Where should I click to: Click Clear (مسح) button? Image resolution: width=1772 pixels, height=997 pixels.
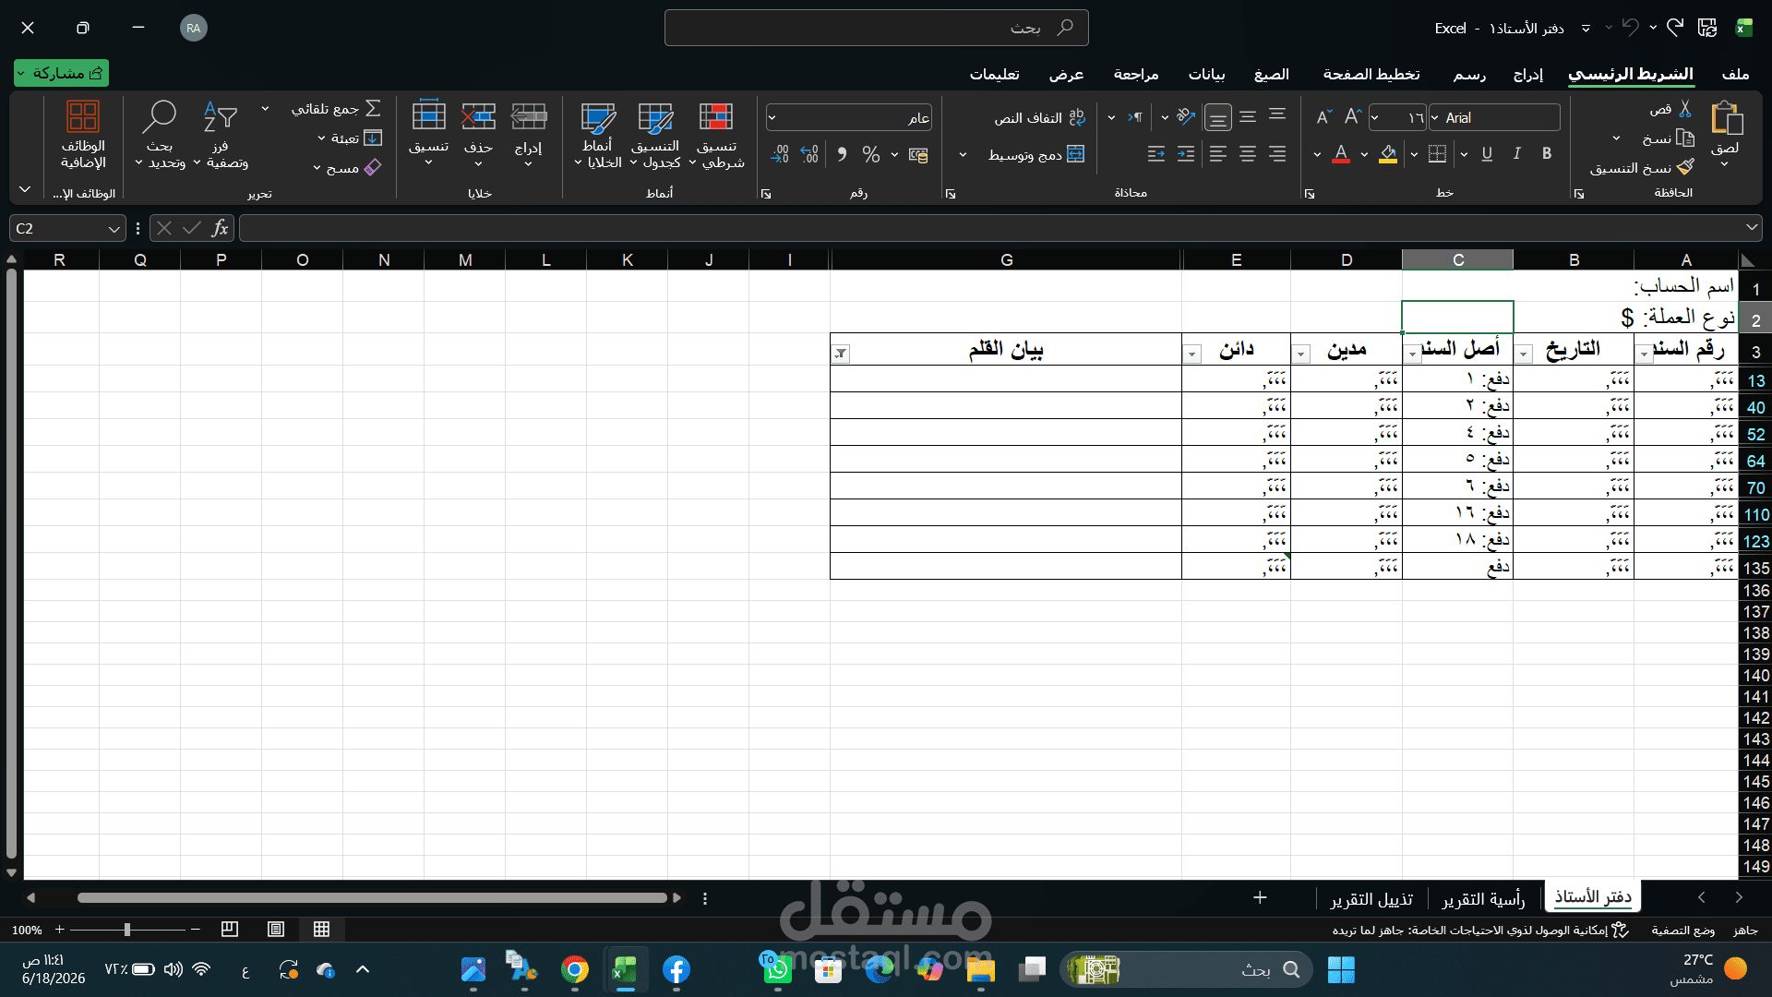coord(348,168)
